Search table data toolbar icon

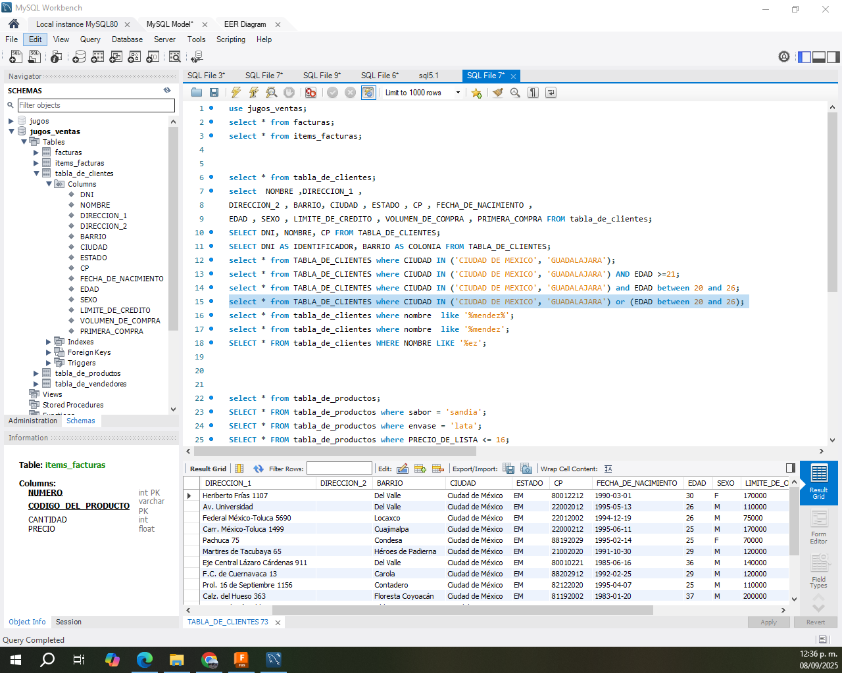[x=175, y=57]
